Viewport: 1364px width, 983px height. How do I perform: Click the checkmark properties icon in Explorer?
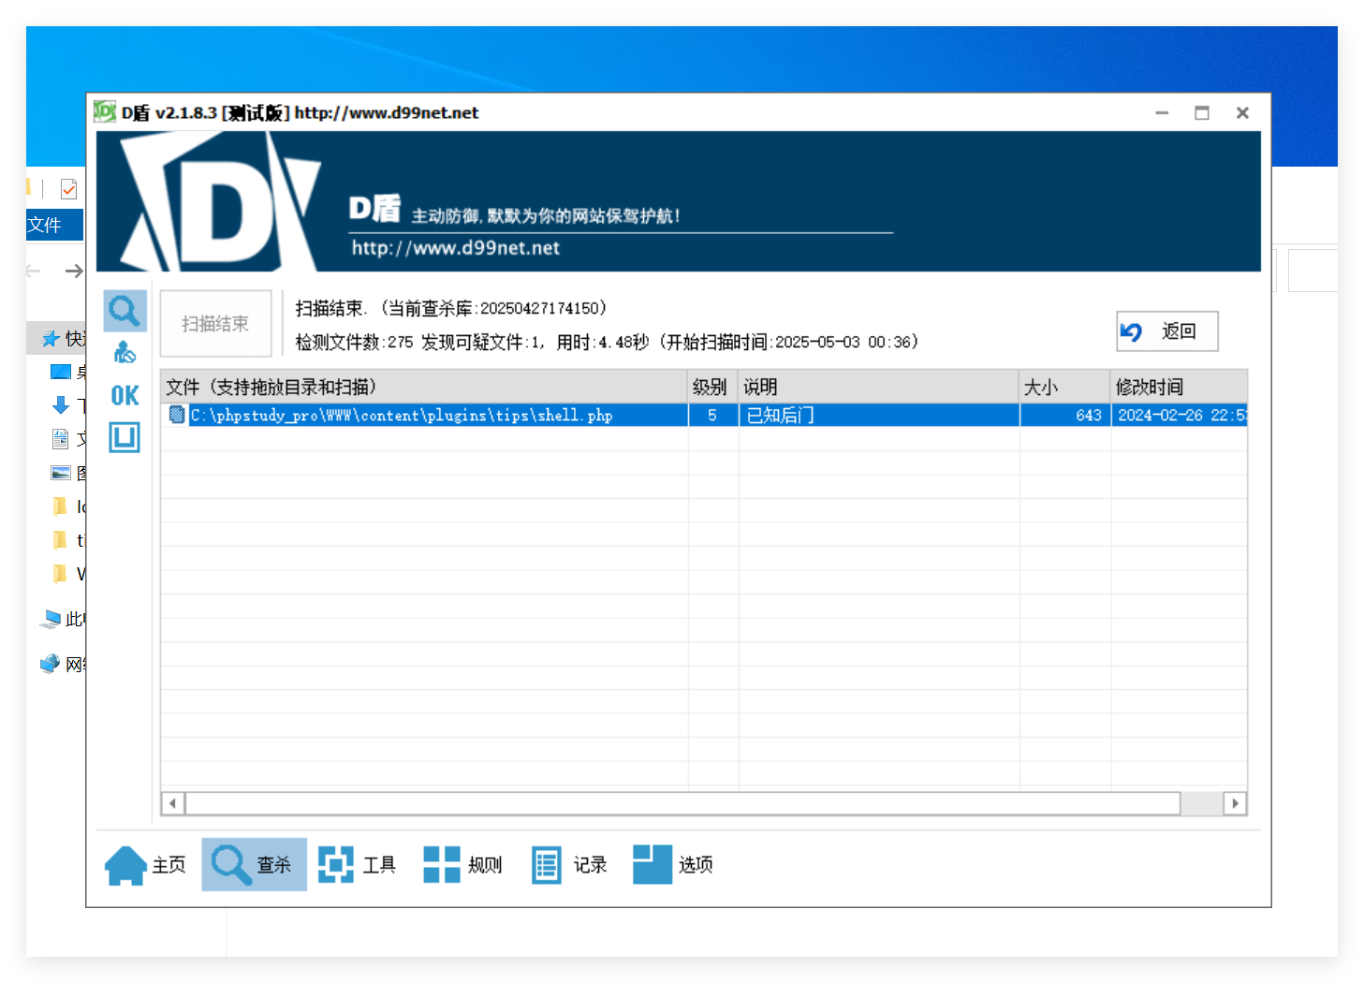point(68,189)
